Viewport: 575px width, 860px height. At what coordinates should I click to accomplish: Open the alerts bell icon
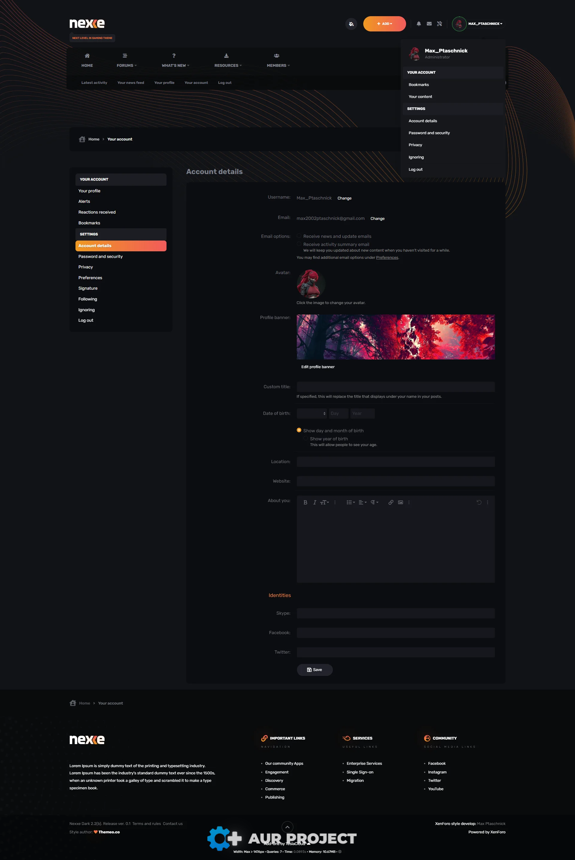tap(418, 24)
